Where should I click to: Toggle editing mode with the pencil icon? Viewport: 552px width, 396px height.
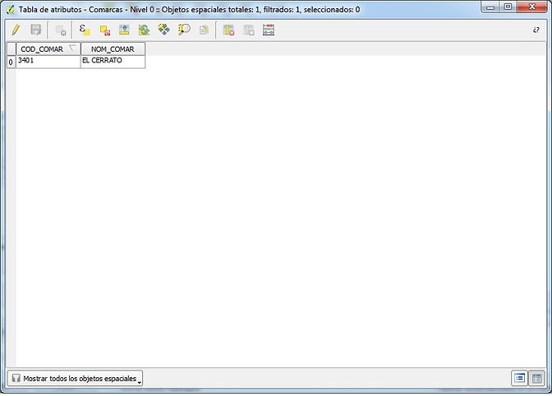16,30
